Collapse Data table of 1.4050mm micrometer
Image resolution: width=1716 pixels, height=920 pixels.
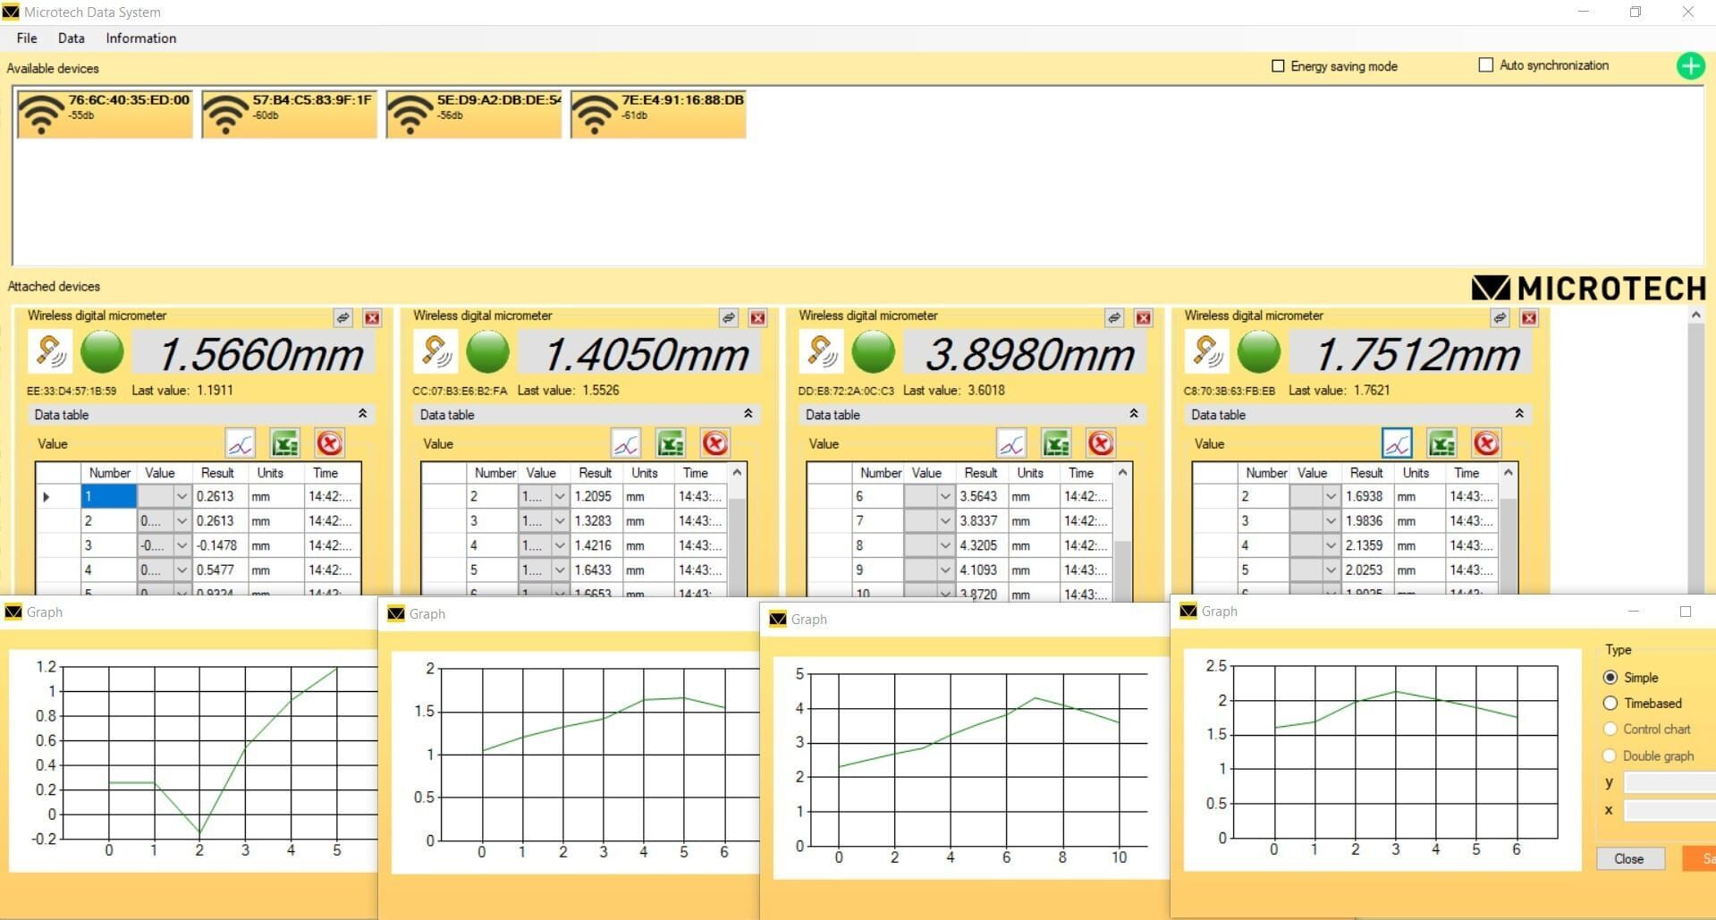pyautogui.click(x=748, y=414)
